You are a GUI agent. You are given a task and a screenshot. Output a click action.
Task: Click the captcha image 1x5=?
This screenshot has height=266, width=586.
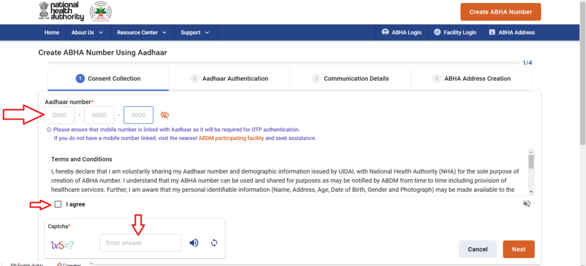click(62, 245)
